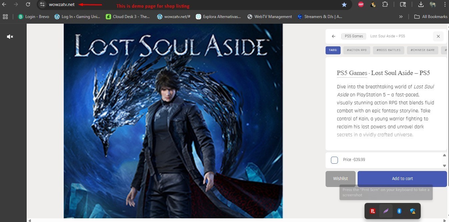Click the Lost Soul Aside cover image

(x=173, y=121)
